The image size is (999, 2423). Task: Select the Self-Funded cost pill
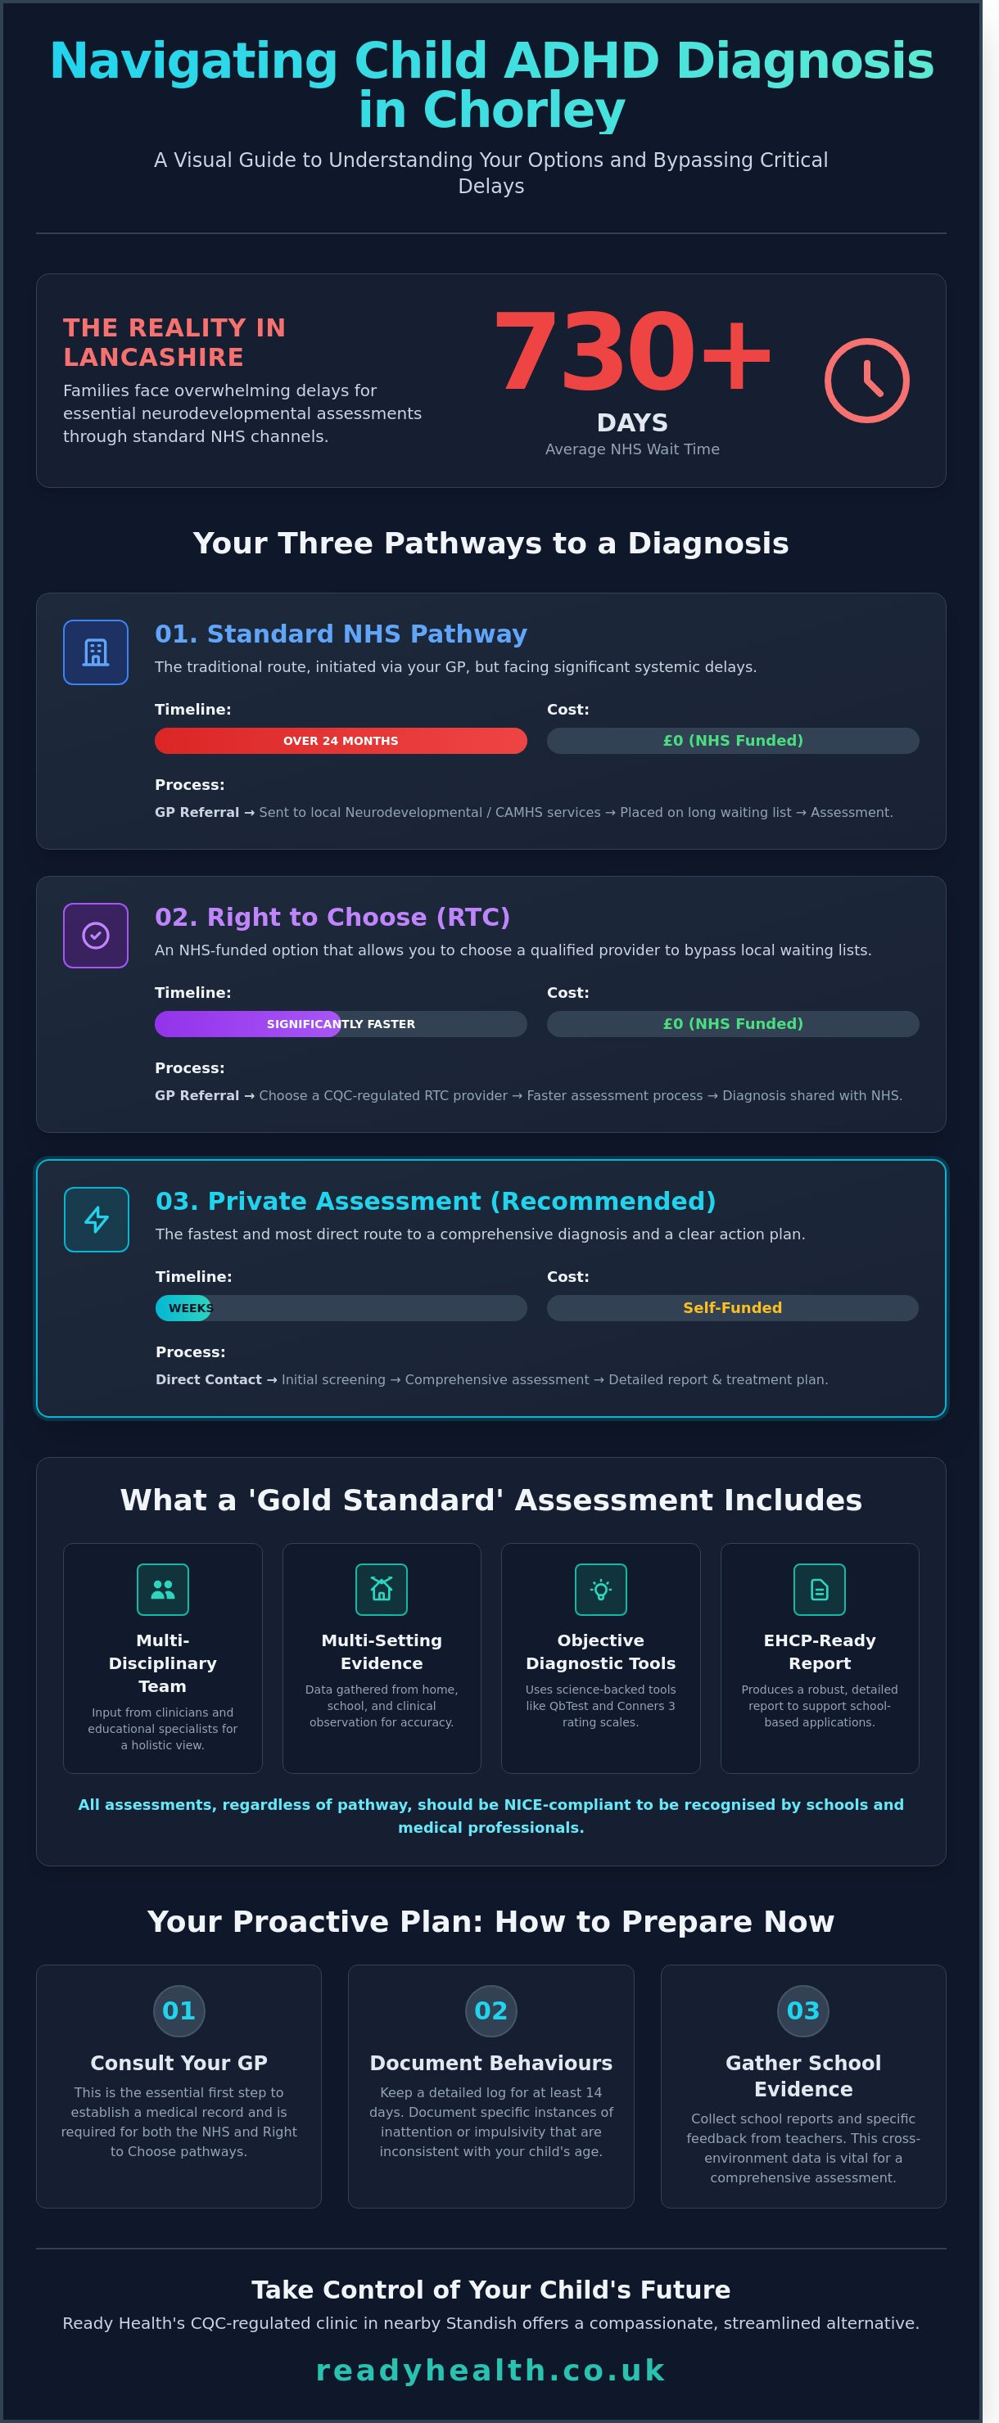pyautogui.click(x=732, y=1307)
